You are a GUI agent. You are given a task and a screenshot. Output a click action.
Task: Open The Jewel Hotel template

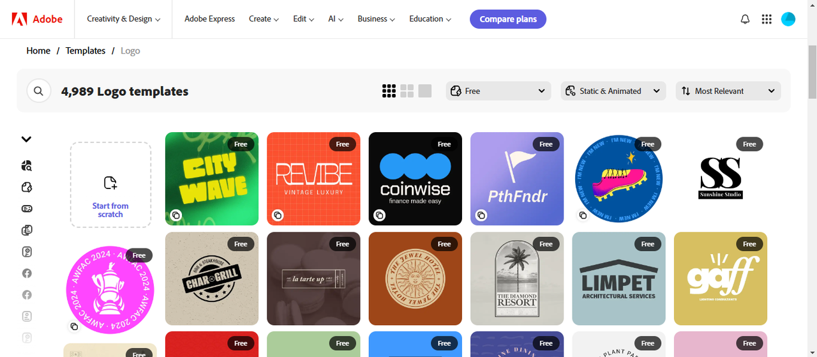416,279
